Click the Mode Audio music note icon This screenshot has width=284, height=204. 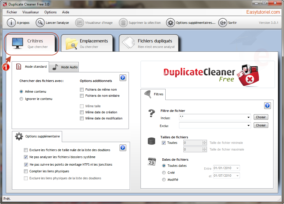click(x=55, y=67)
